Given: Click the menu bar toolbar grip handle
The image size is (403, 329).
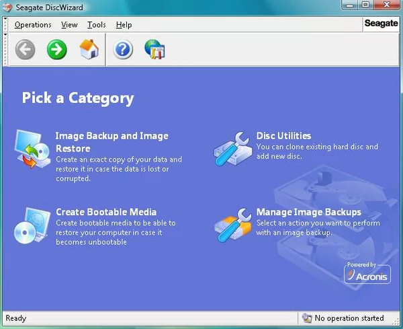Looking at the screenshot, I should [x=5, y=25].
